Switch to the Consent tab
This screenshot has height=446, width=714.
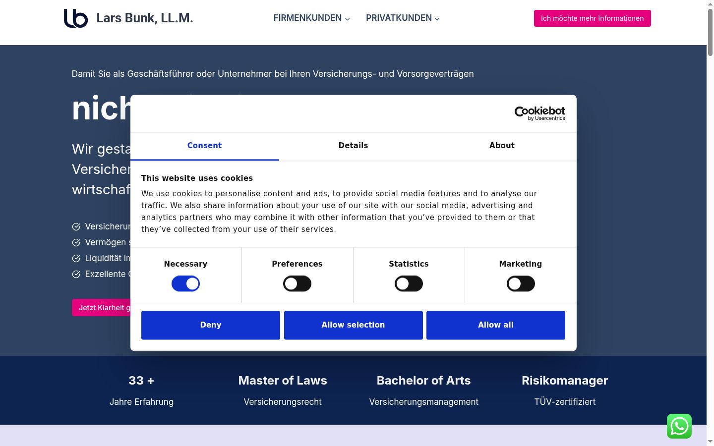pyautogui.click(x=205, y=146)
